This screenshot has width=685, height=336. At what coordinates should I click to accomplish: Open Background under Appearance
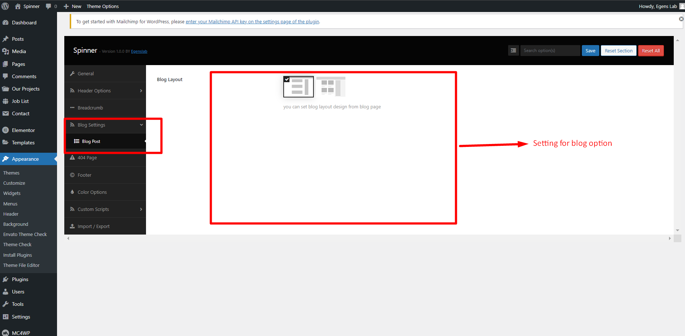pyautogui.click(x=16, y=224)
